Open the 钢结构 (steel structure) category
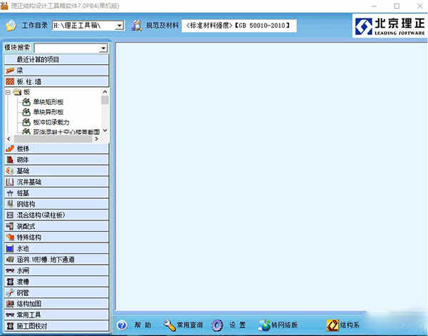 (x=56, y=204)
